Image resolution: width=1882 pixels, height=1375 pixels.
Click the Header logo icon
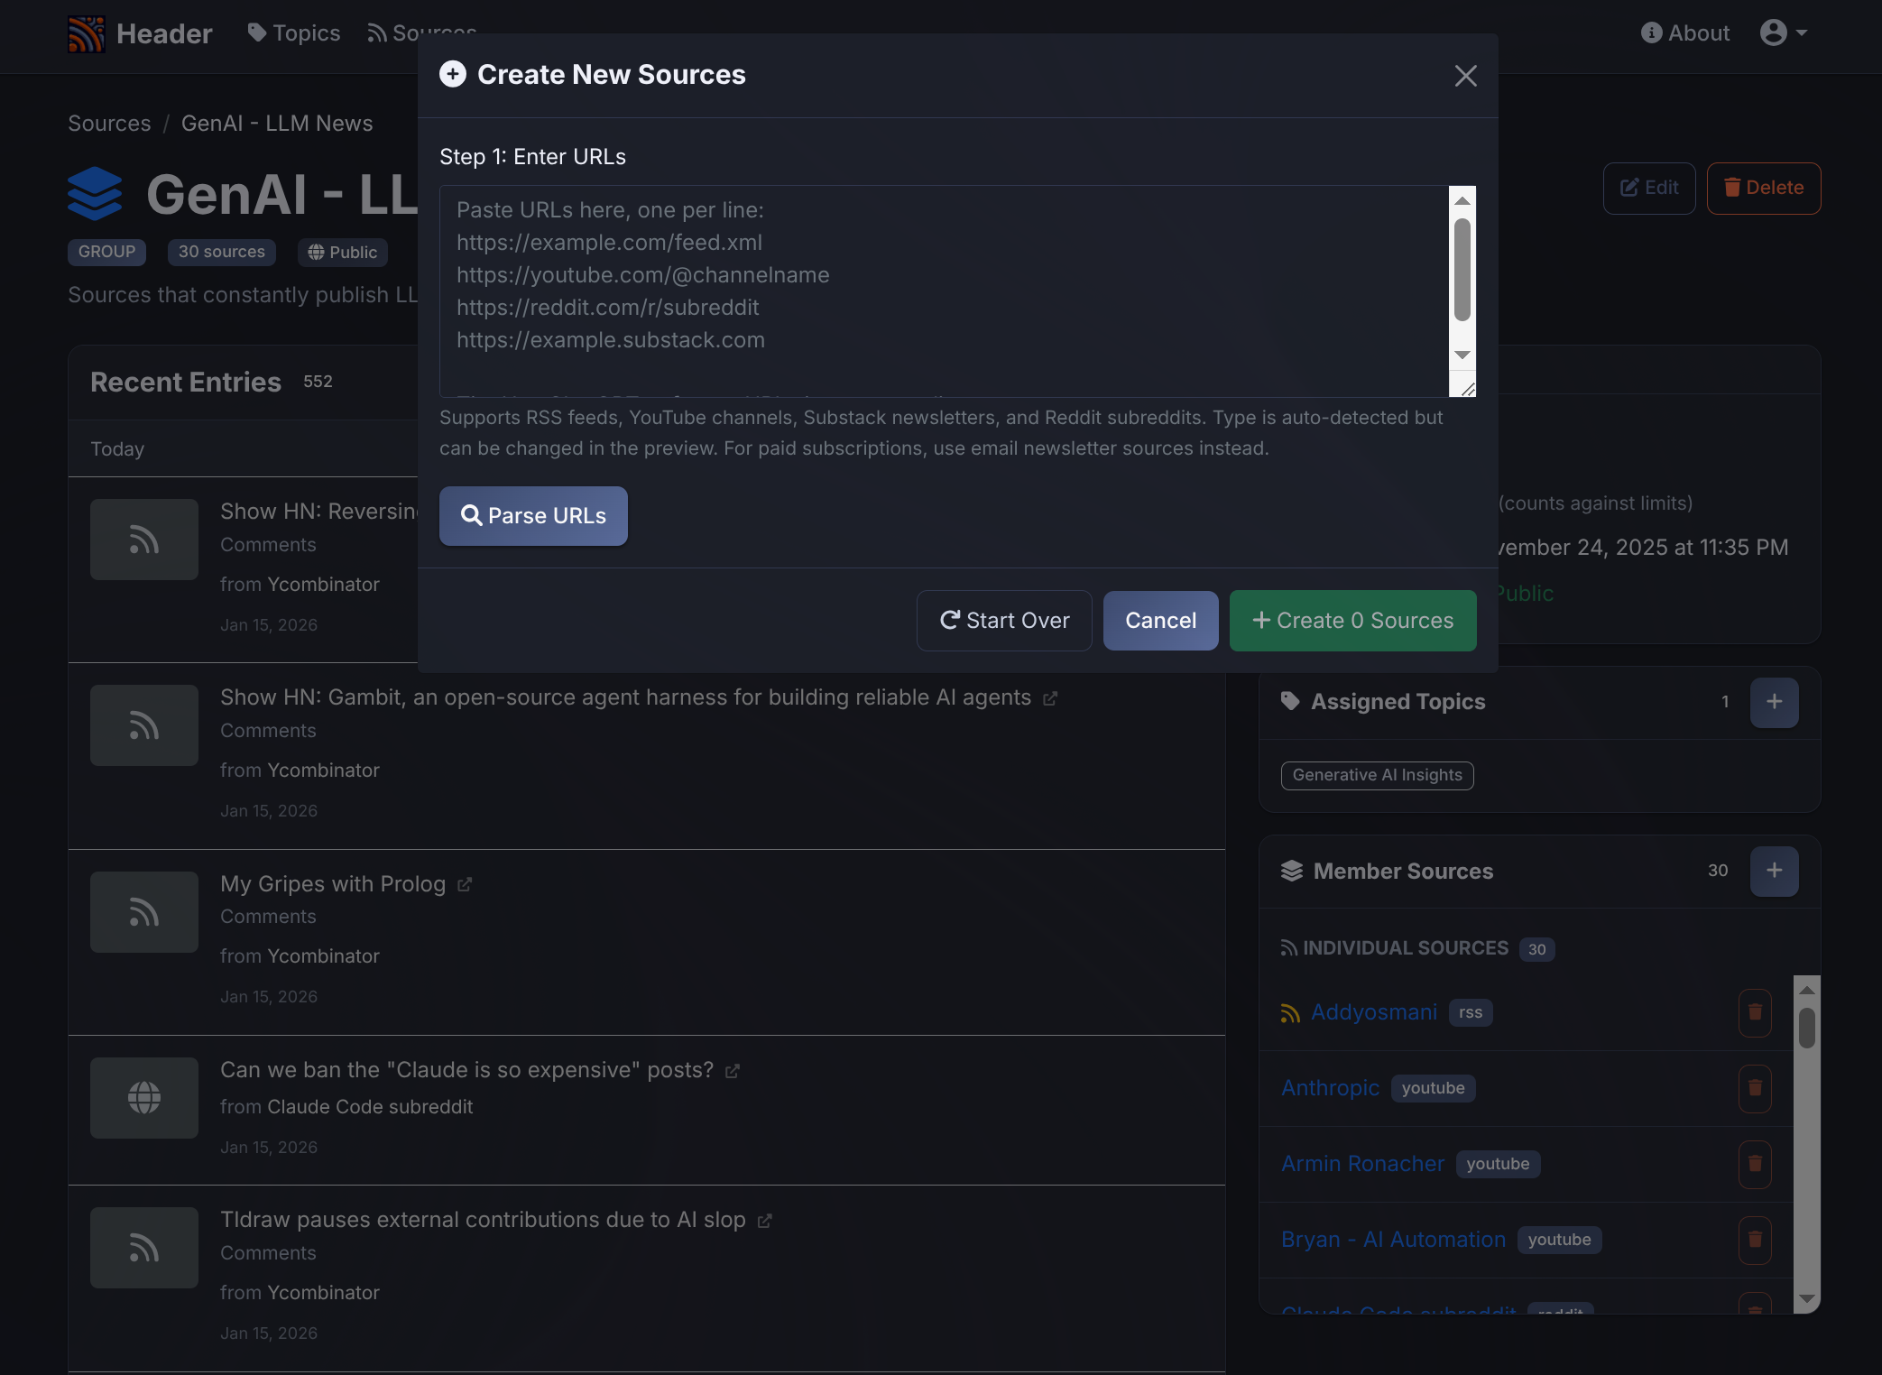pyautogui.click(x=87, y=34)
